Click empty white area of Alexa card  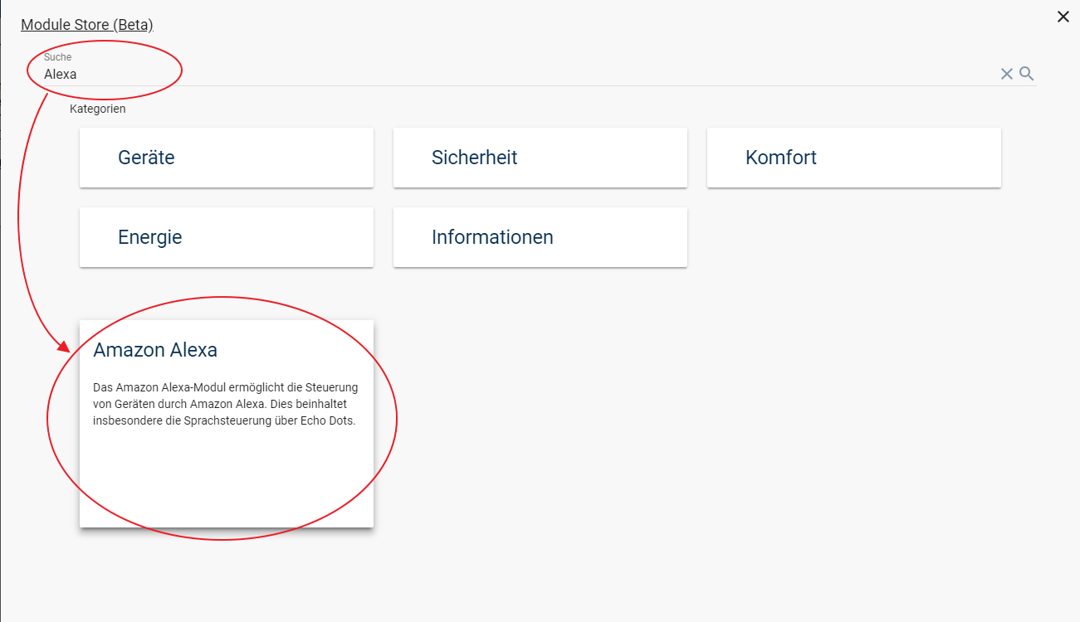226,481
